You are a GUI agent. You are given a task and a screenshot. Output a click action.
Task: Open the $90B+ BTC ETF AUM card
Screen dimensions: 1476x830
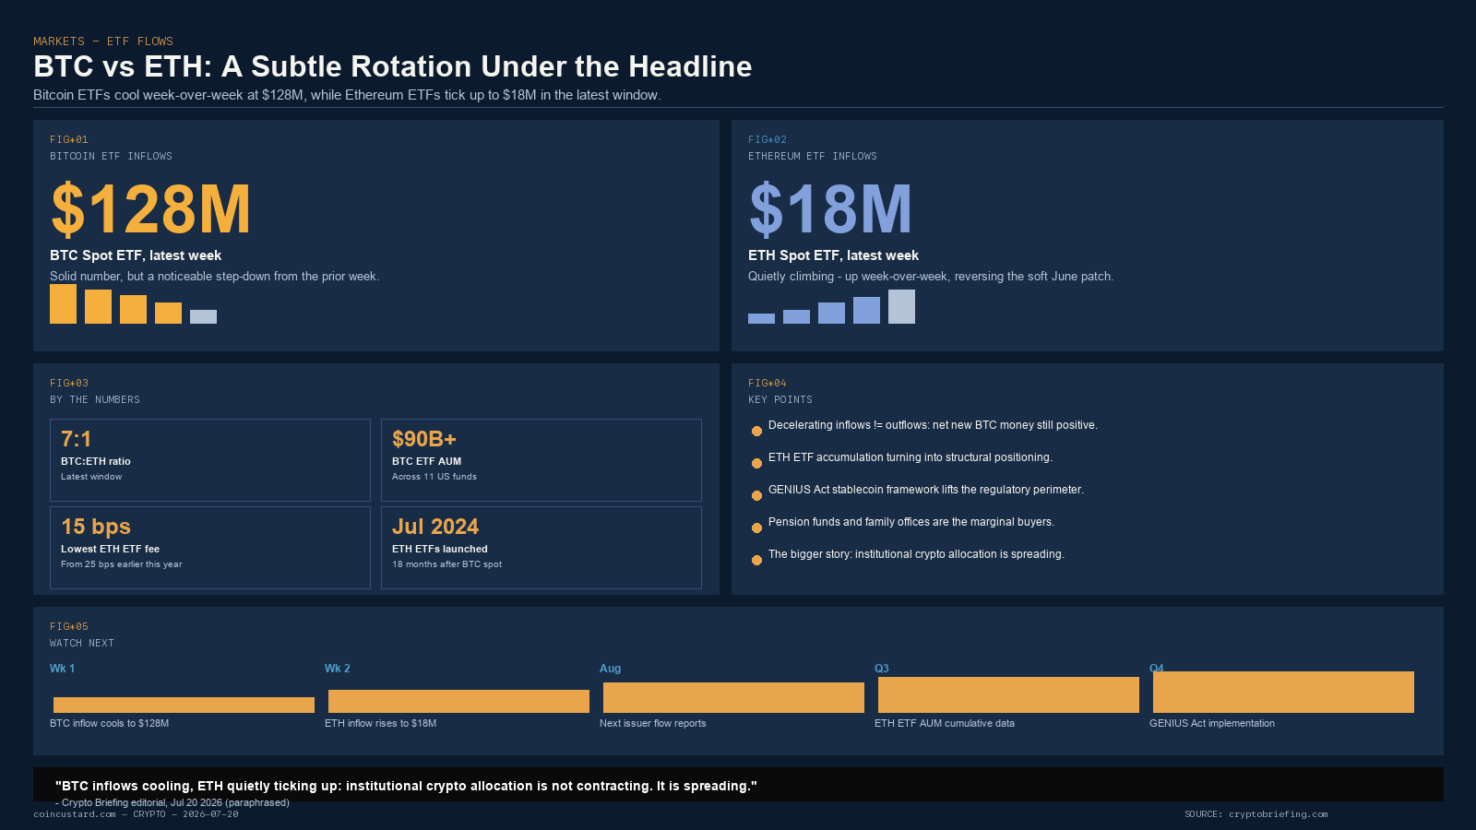pos(542,460)
